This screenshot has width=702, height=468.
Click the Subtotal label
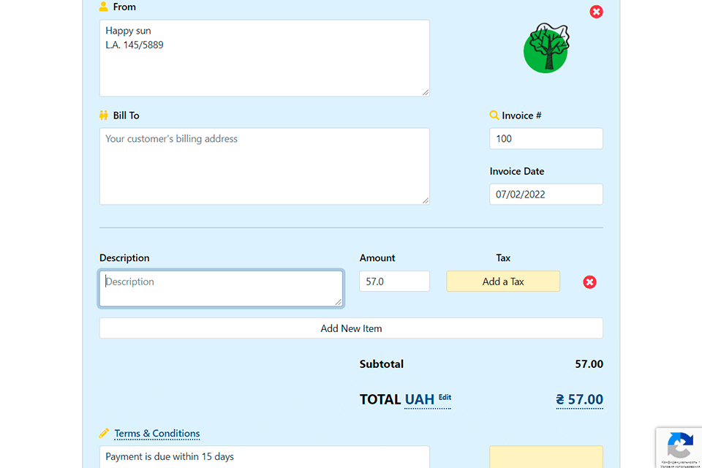tap(382, 364)
